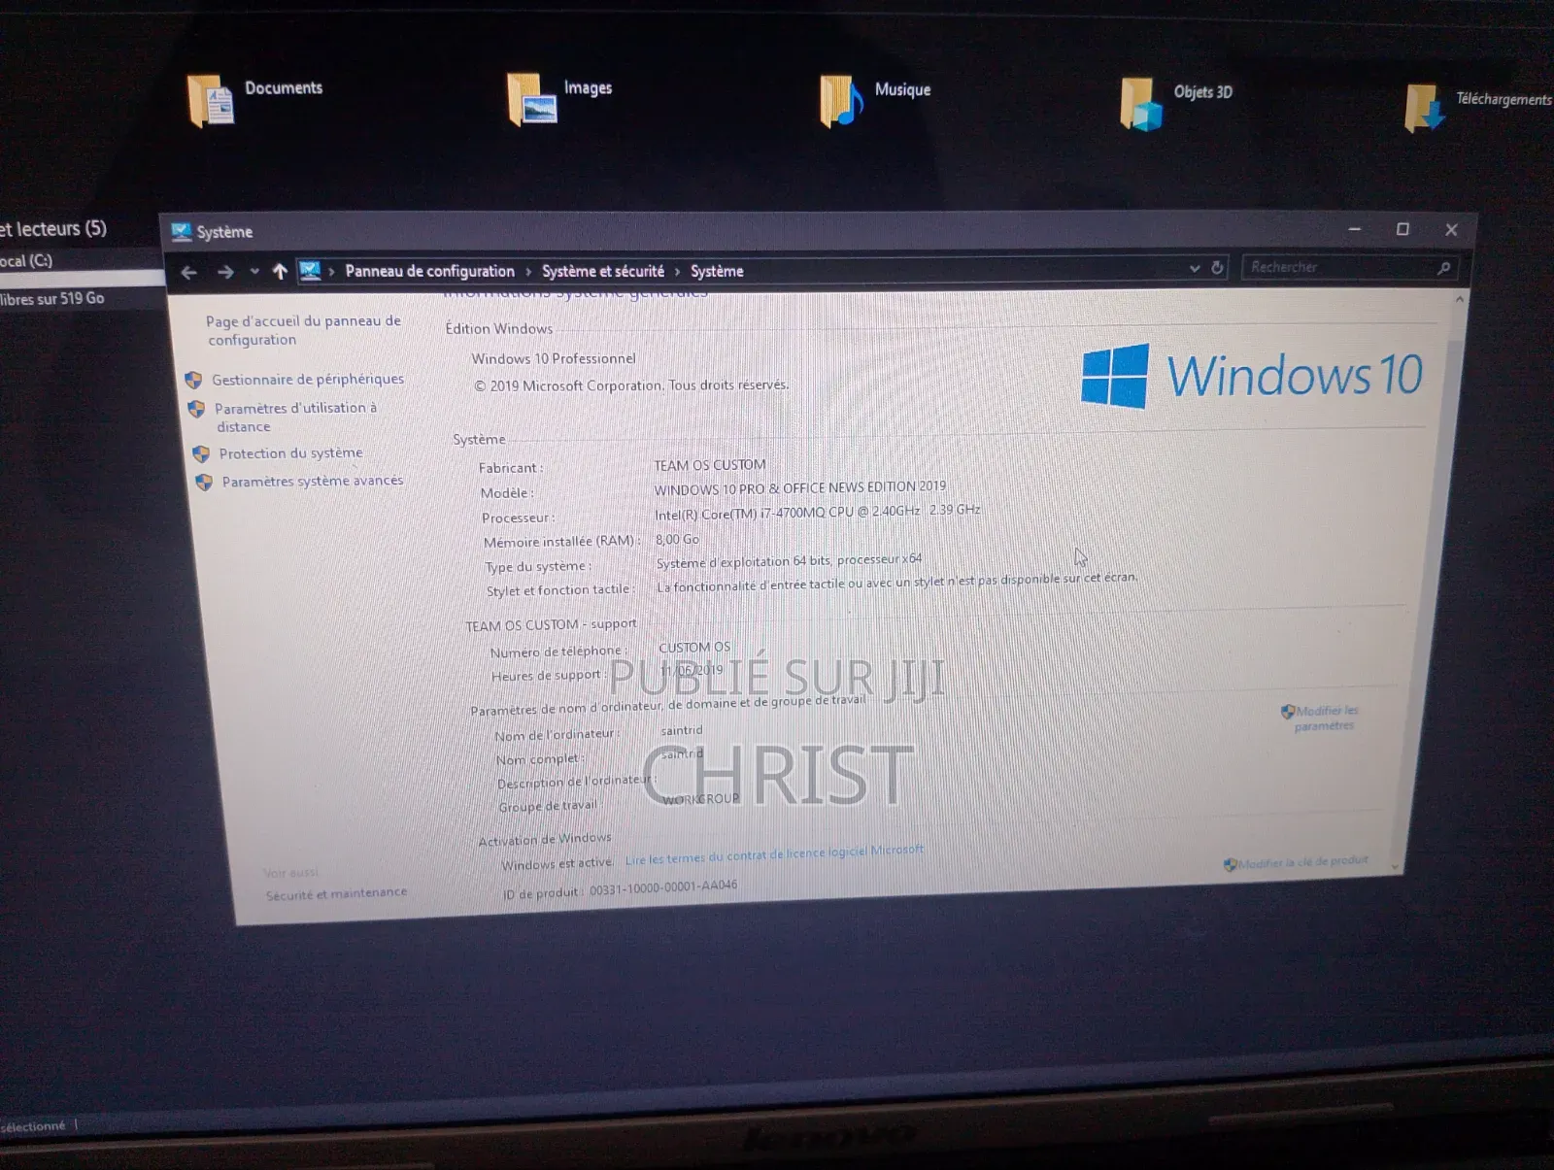Click the '8,00 Go' RAM value
This screenshot has height=1170, width=1554.
click(677, 539)
